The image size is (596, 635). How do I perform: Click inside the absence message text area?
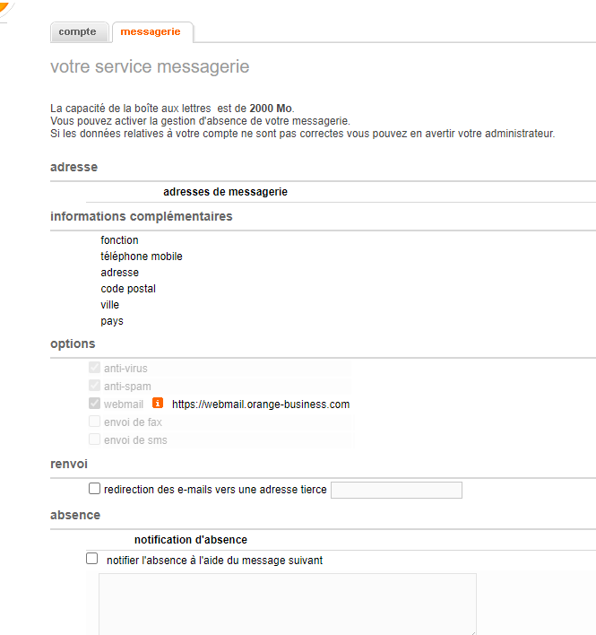(287, 603)
